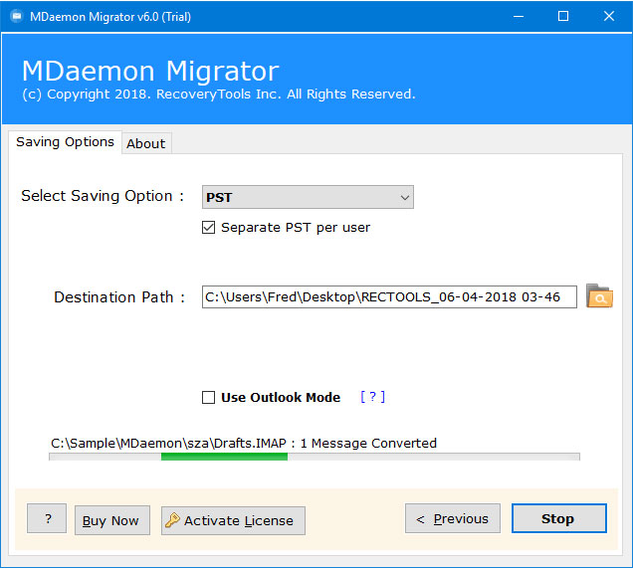Screen dimensions: 633x569
Task: Open the Select Saving Option dropdown
Action: [x=308, y=197]
